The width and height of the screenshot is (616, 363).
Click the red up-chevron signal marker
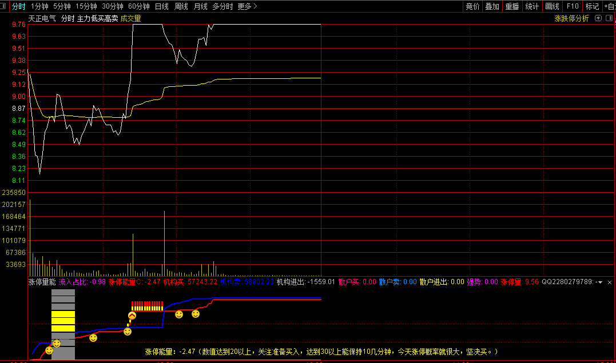[x=132, y=315]
